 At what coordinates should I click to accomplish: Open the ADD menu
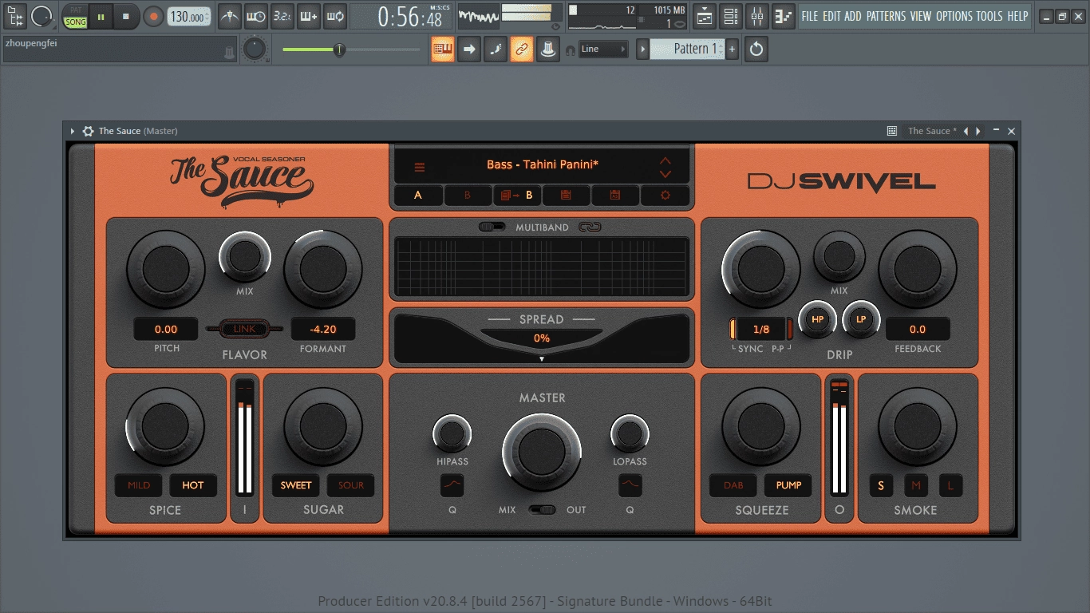[853, 16]
